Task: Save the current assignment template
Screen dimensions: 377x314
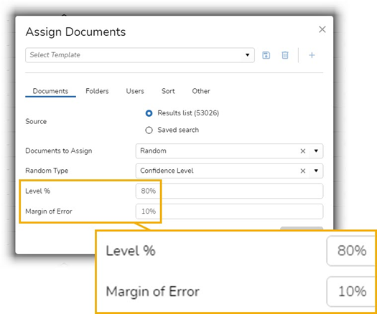Action: 266,55
